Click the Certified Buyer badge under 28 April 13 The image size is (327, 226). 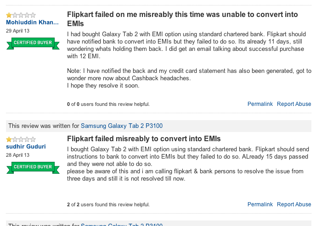pyautogui.click(x=33, y=168)
